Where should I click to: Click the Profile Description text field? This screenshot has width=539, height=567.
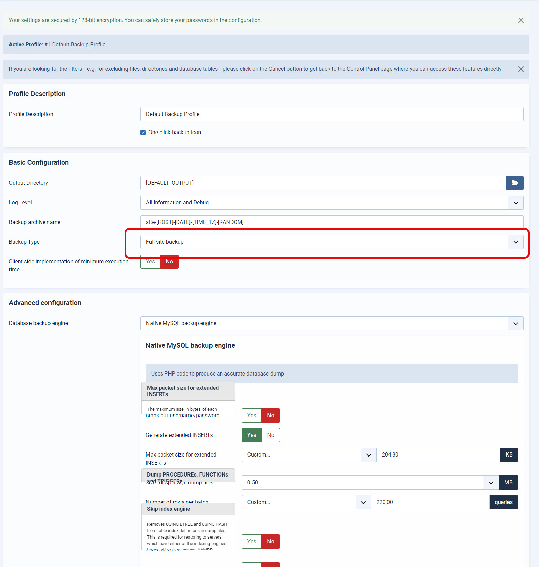[332, 114]
